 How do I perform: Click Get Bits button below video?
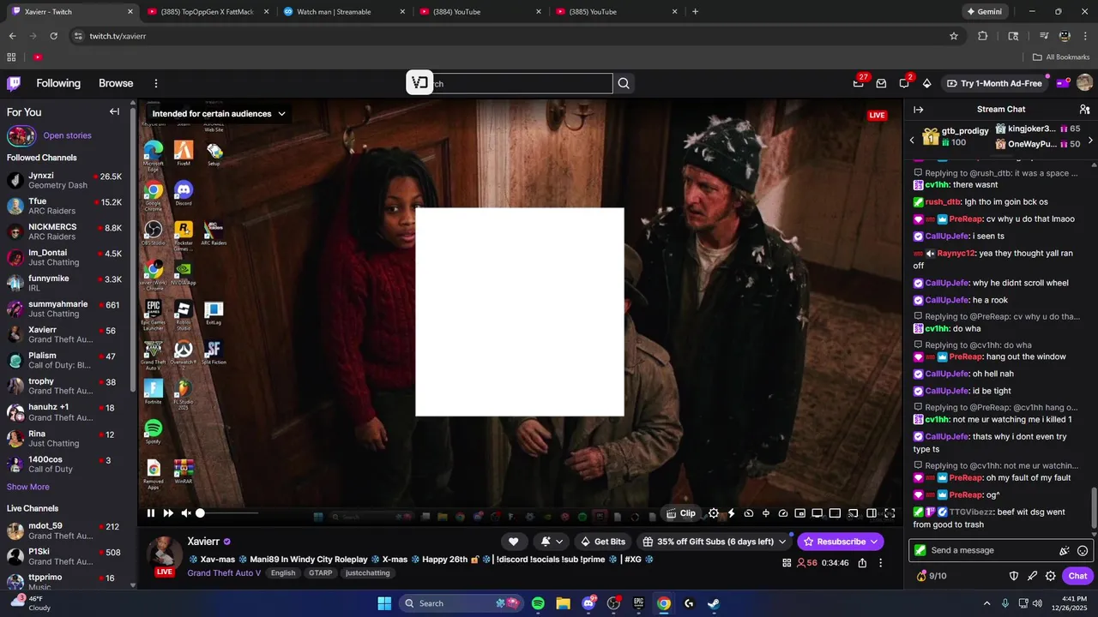click(x=603, y=542)
